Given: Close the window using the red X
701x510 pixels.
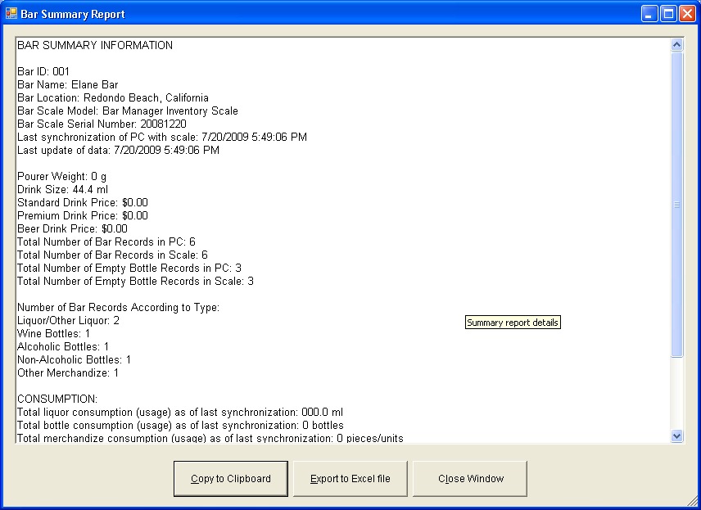Looking at the screenshot, I should (x=687, y=14).
